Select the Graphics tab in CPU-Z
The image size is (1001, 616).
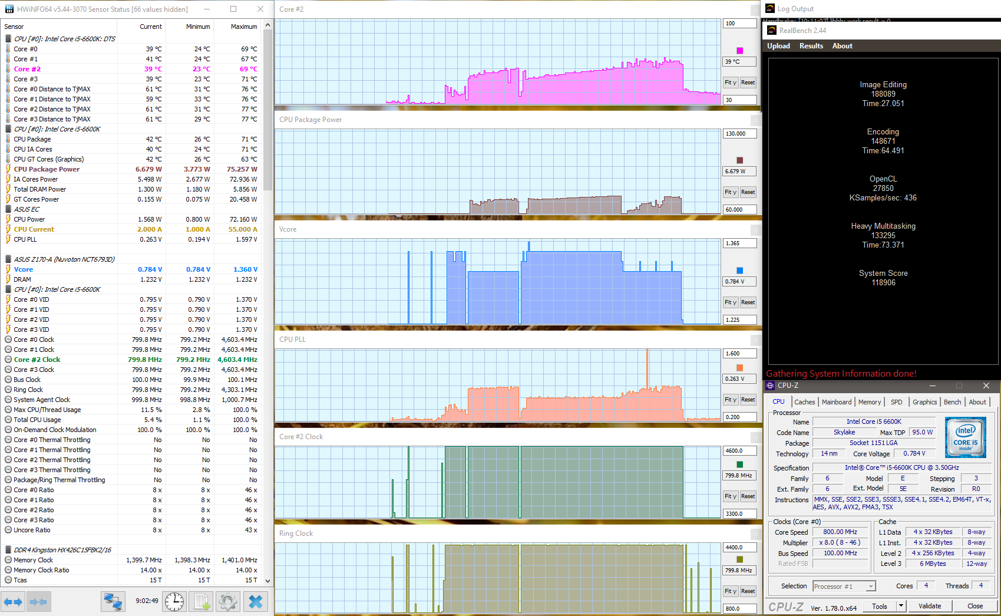924,402
